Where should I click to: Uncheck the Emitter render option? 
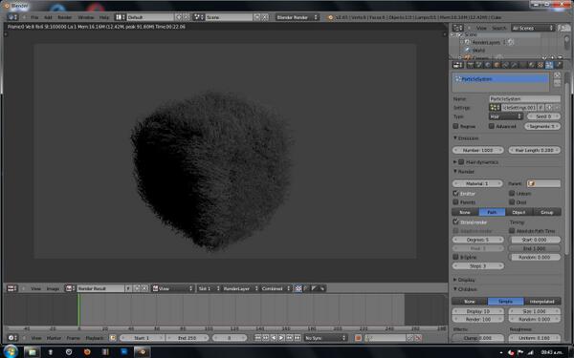click(x=455, y=193)
